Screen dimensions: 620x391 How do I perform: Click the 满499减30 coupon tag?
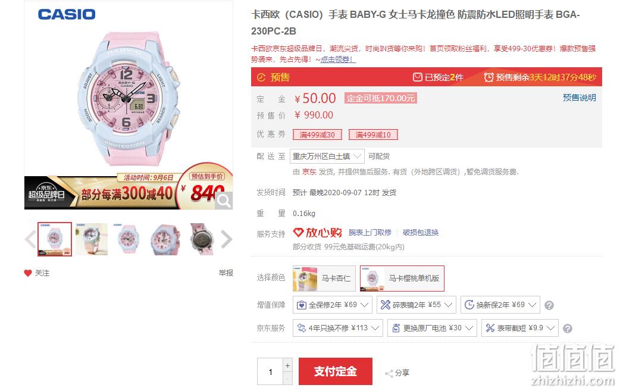coord(317,135)
